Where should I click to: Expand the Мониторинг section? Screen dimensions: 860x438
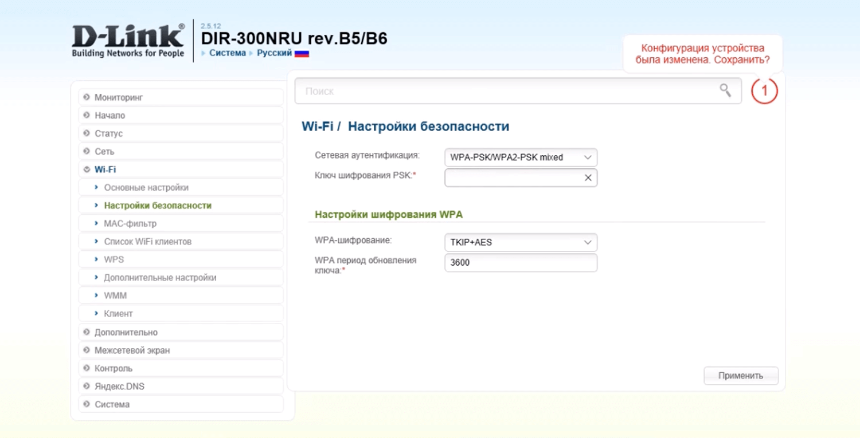(119, 97)
